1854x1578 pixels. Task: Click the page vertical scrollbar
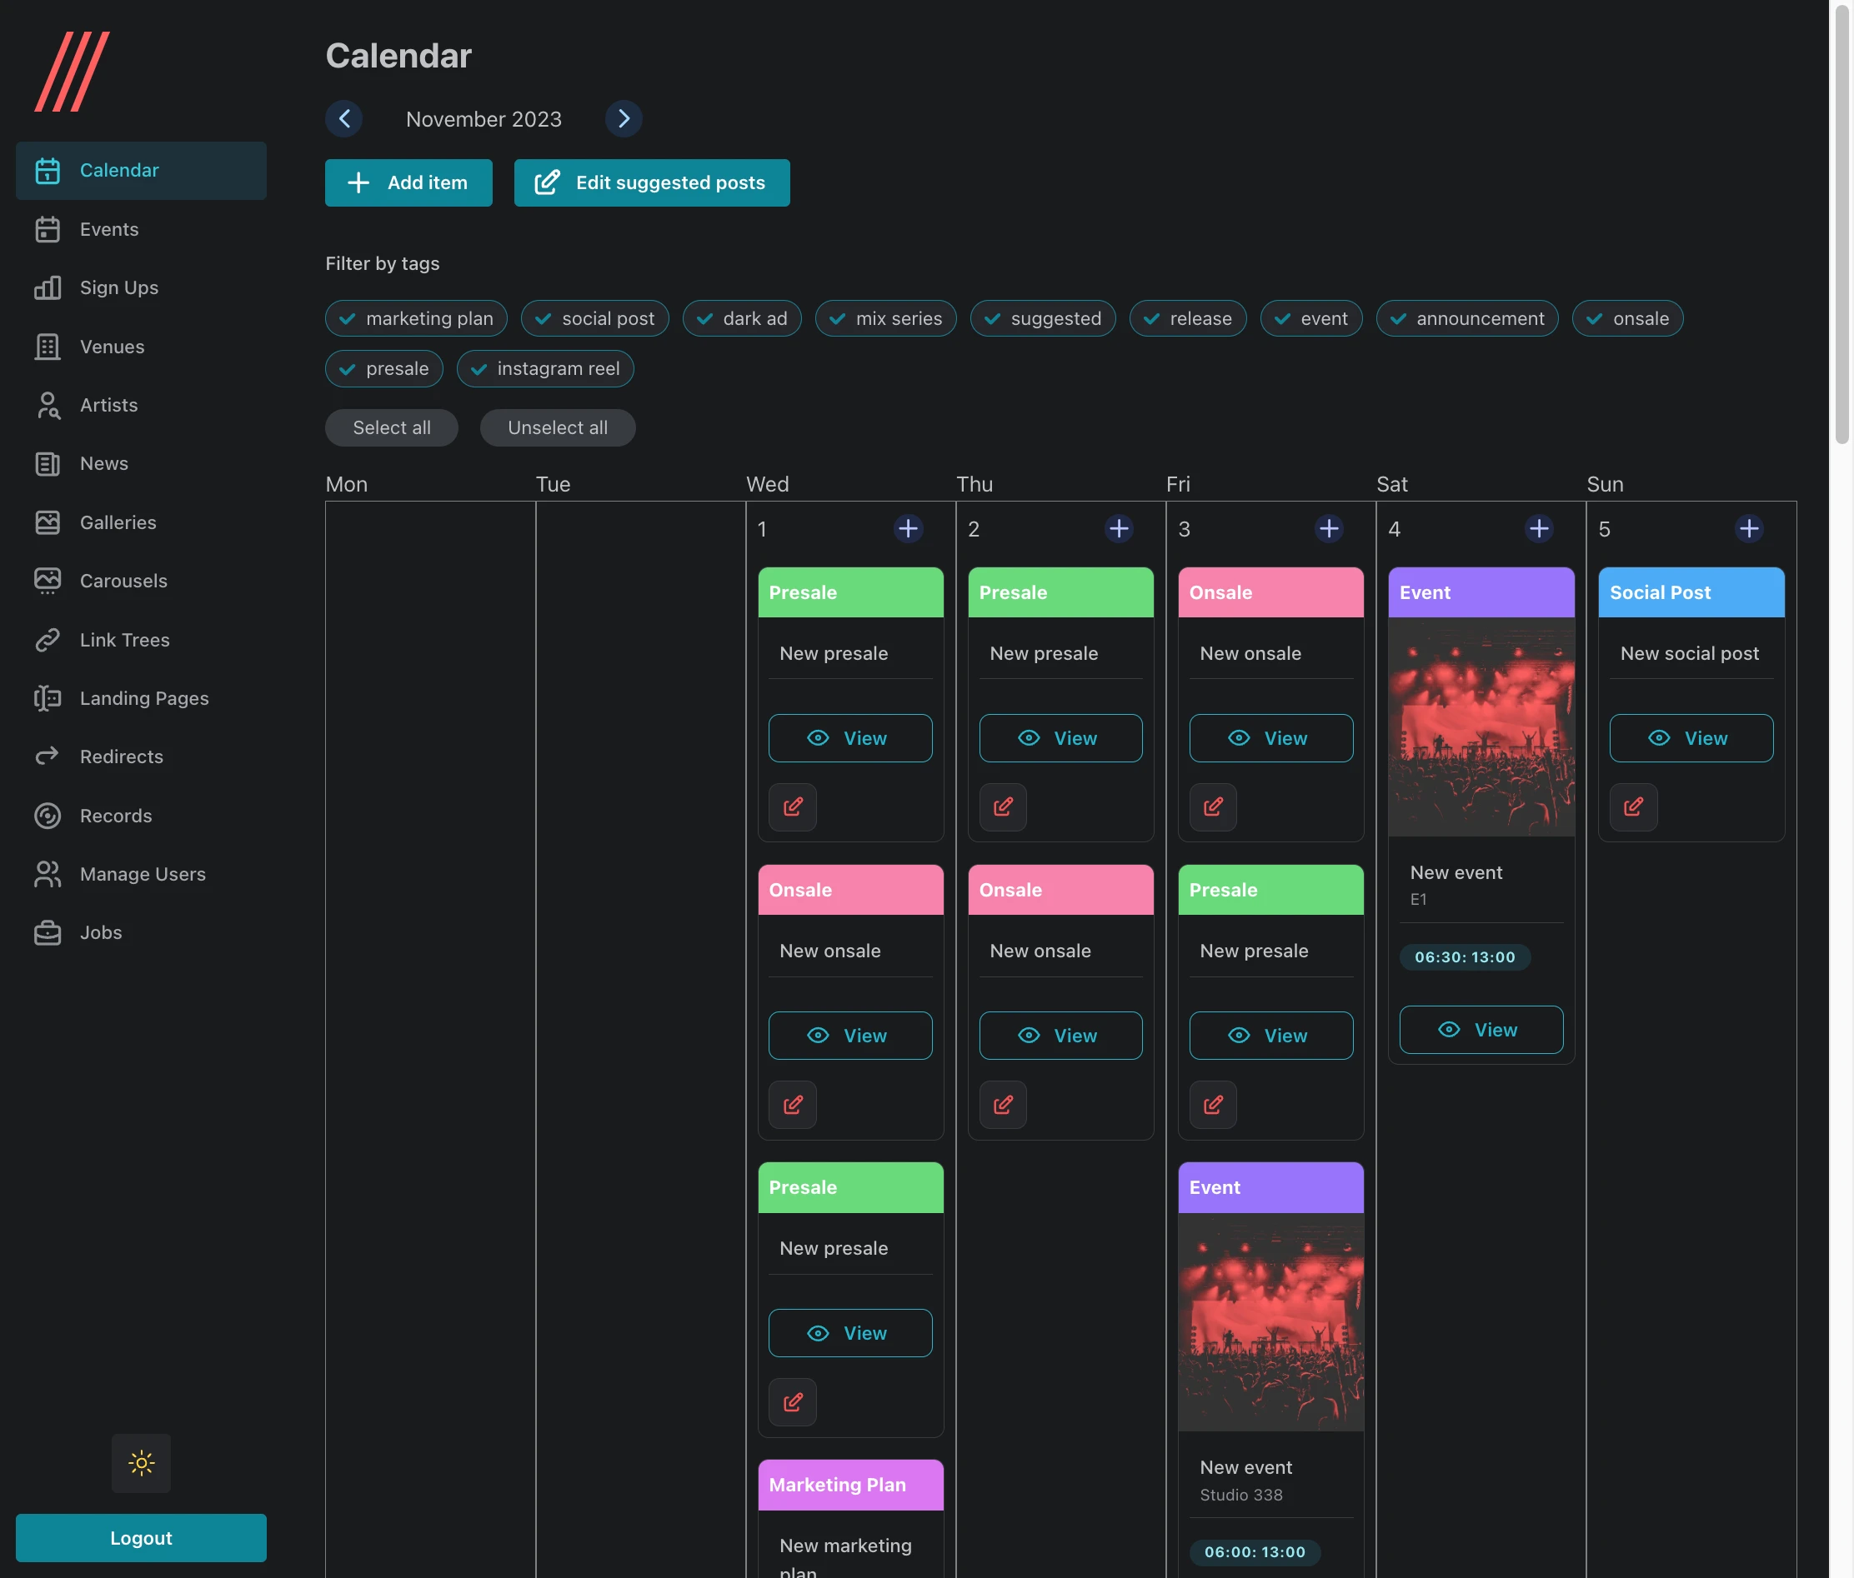[x=1841, y=223]
